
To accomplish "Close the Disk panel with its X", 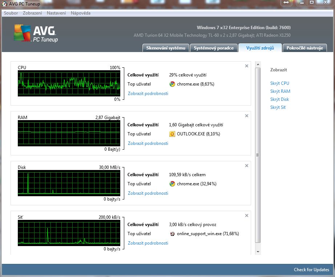I will 247,166.
